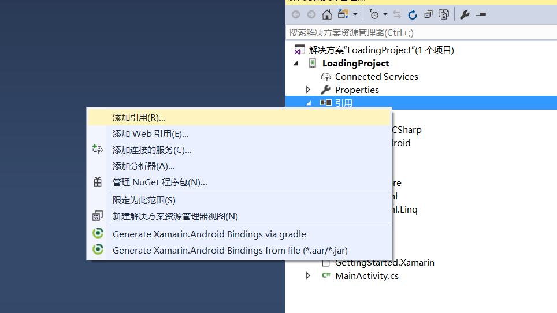The width and height of the screenshot is (557, 313).
Task: Choose 添加引用(R)... from context menu
Action: (x=239, y=117)
